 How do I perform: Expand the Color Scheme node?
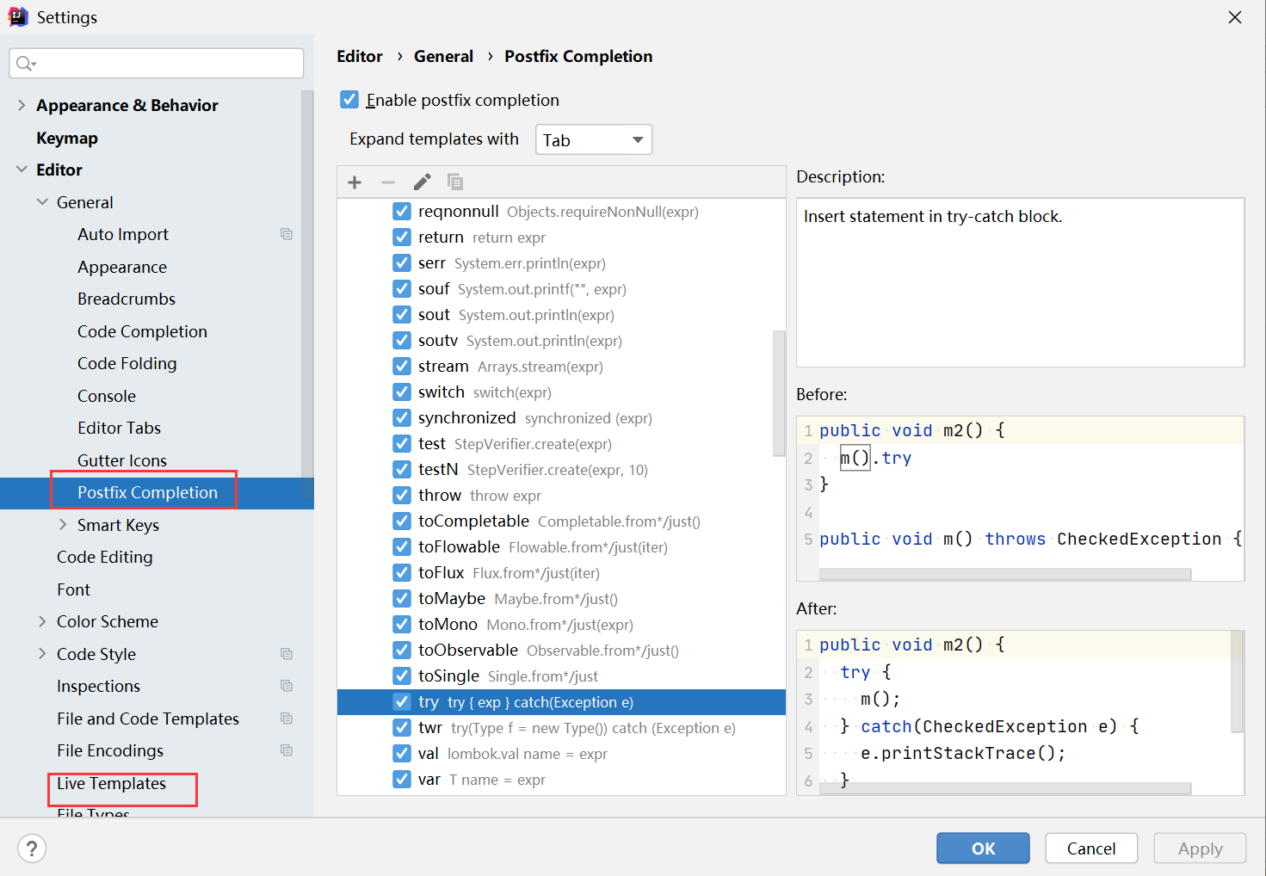(42, 621)
